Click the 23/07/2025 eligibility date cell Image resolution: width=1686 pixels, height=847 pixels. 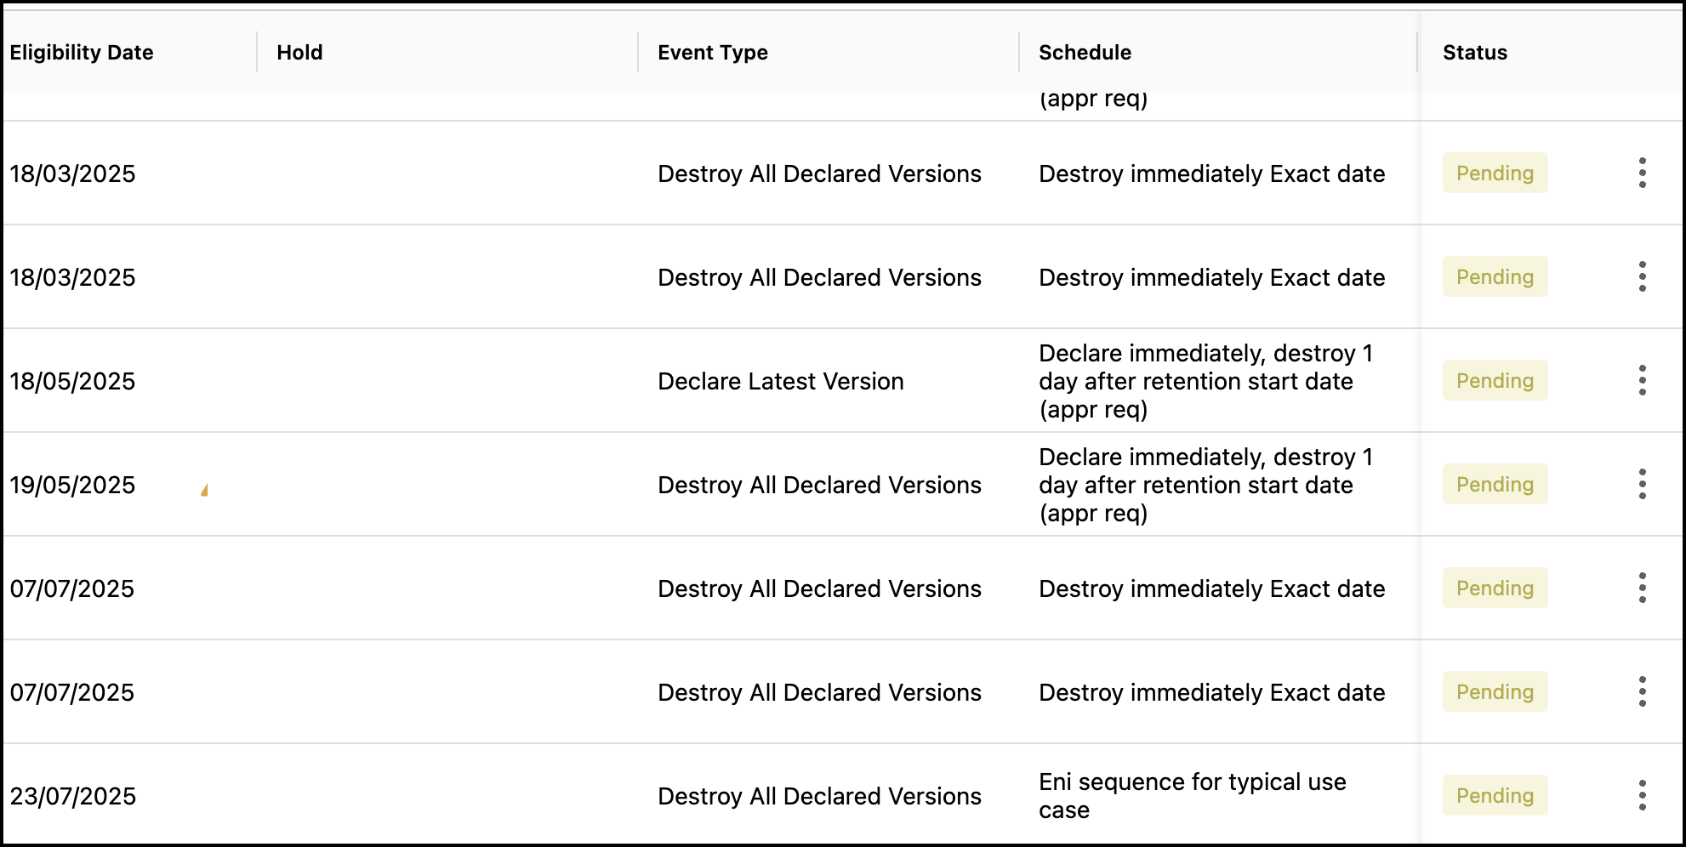(x=73, y=796)
